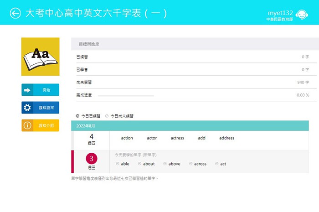Click the check icon beside word 'able'
Viewport: 319px width, 212px height.
(x=118, y=164)
